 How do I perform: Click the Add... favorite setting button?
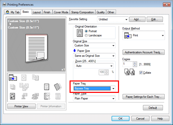[x=137, y=19]
